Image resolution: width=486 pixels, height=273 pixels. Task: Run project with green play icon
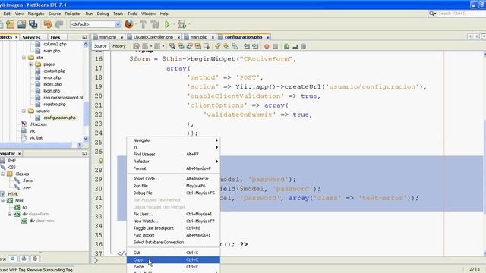coord(167,24)
